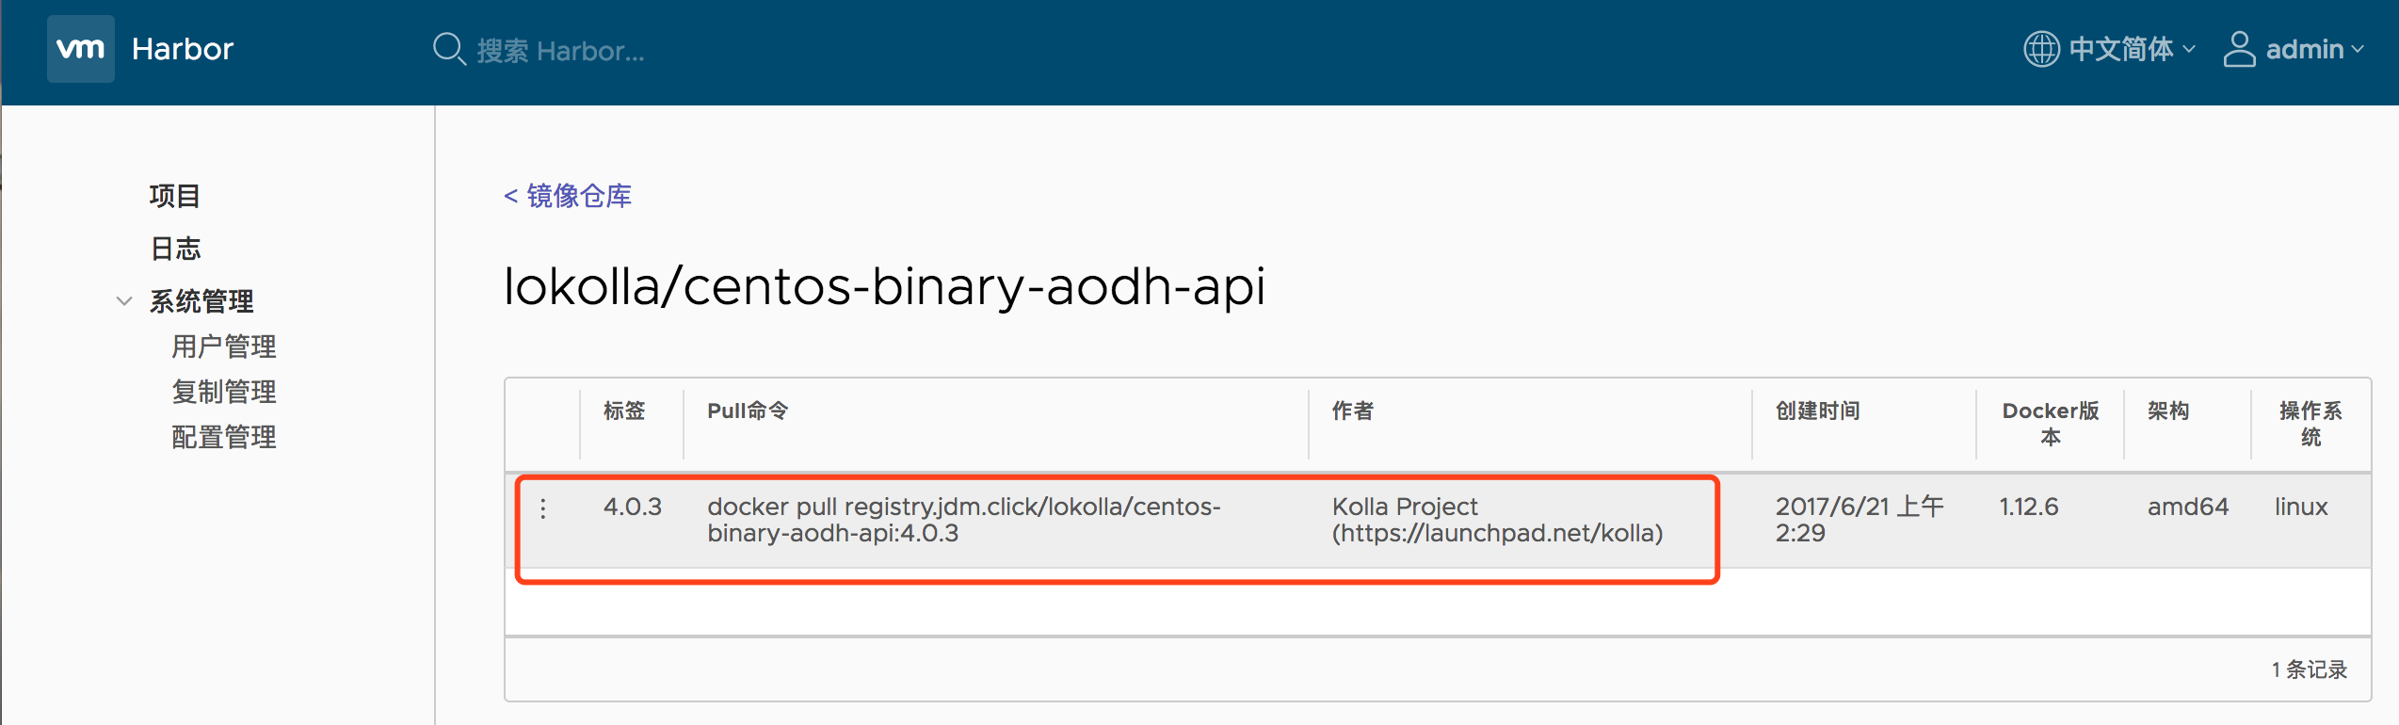
Task: Collapse the 系统管理 tree chevron
Action: (123, 301)
